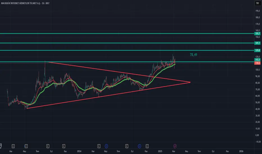Select the 155,7 horizontal line price label
The width and height of the screenshot is (262, 154).
tap(258, 34)
